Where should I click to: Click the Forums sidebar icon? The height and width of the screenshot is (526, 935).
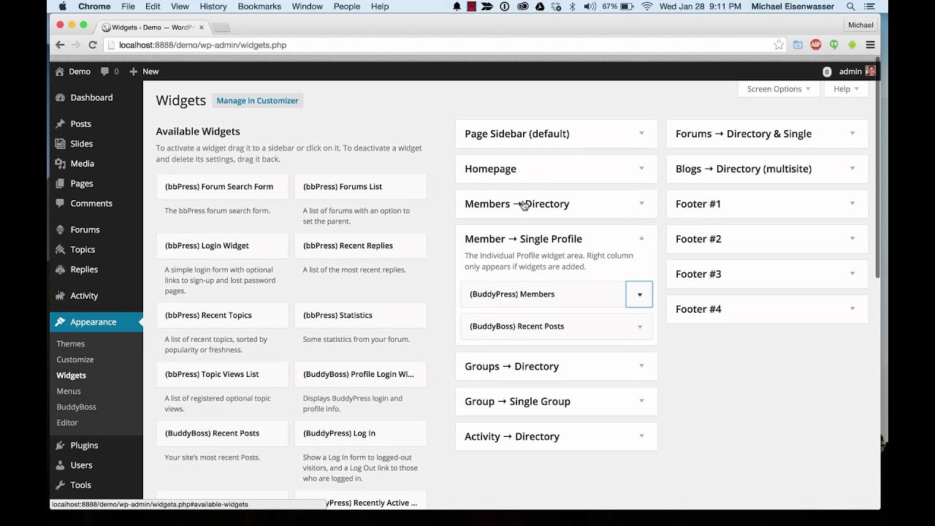click(60, 229)
